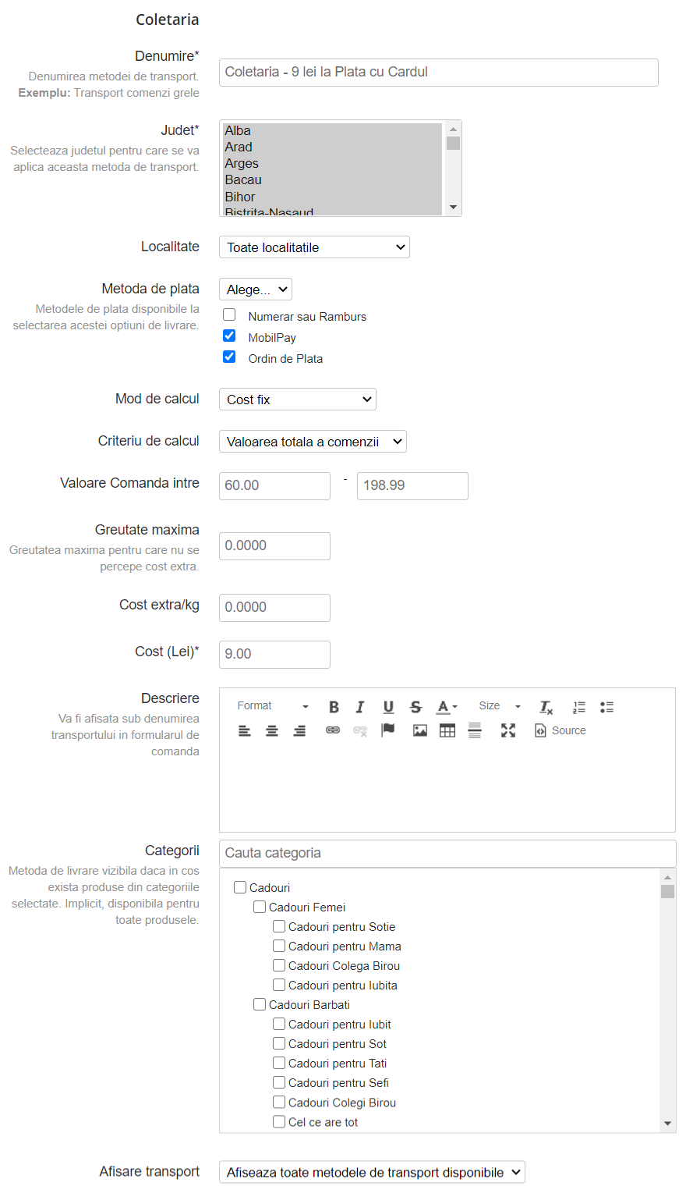Select Arges in the Judet list
This screenshot has width=686, height=1197.
pos(242,164)
